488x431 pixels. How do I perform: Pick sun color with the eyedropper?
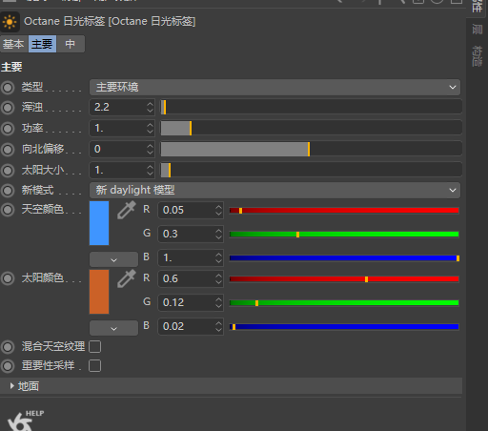[127, 278]
